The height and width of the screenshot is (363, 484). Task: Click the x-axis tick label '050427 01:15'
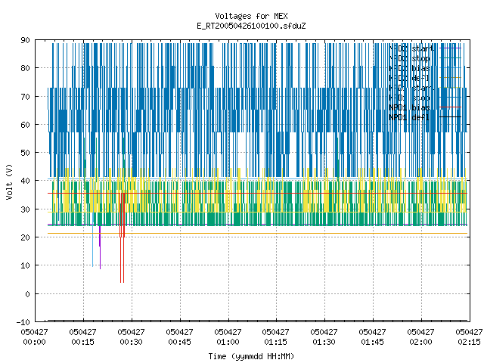275,337
